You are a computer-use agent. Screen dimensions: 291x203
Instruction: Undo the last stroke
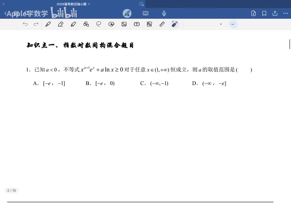point(25,24)
